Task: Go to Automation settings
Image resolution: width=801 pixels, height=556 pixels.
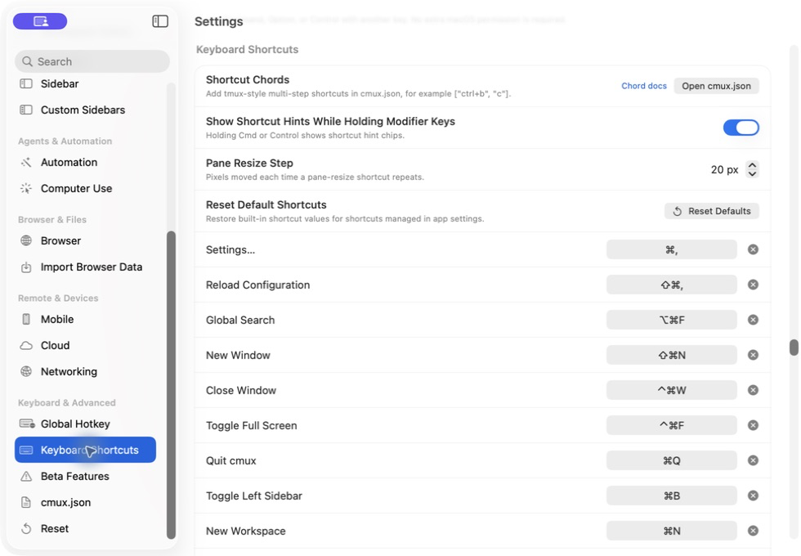Action: pos(85,163)
